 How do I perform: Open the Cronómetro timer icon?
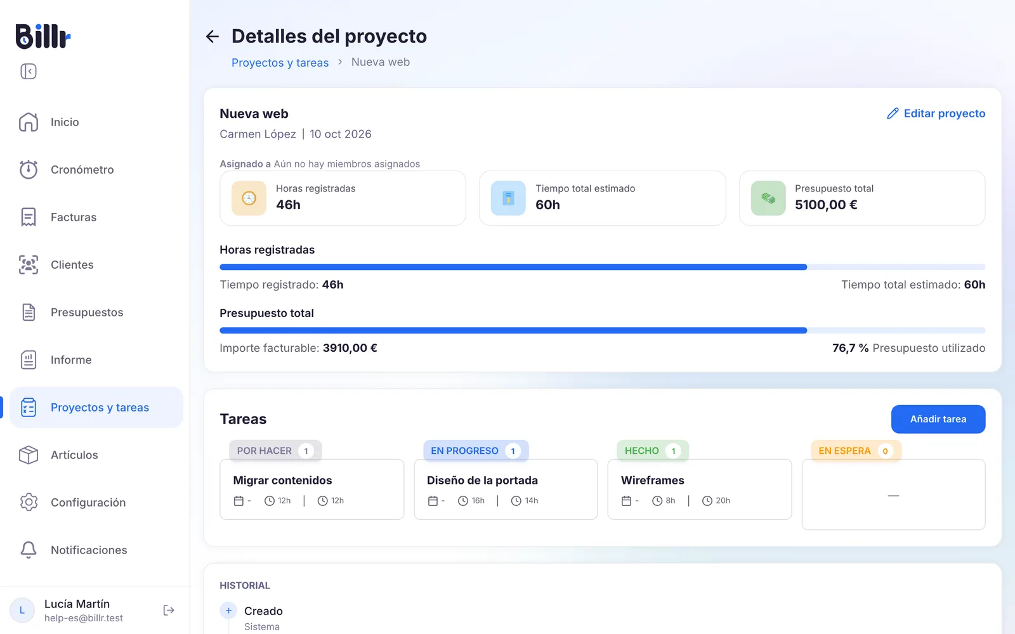[29, 169]
